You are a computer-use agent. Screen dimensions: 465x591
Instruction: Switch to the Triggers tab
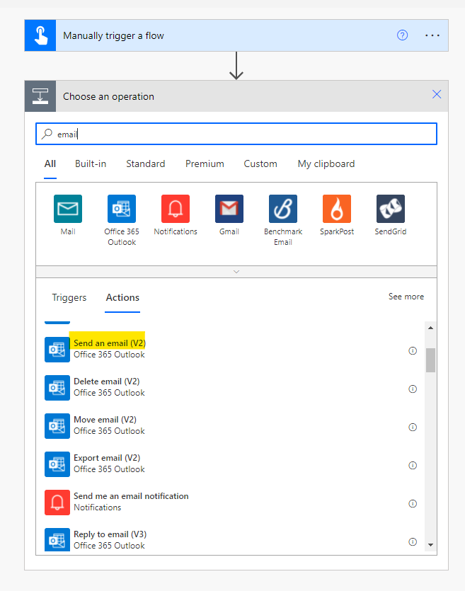[x=69, y=297]
